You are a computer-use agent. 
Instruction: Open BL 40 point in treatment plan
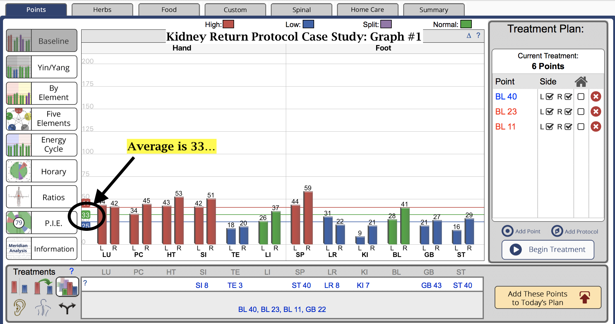coord(506,96)
